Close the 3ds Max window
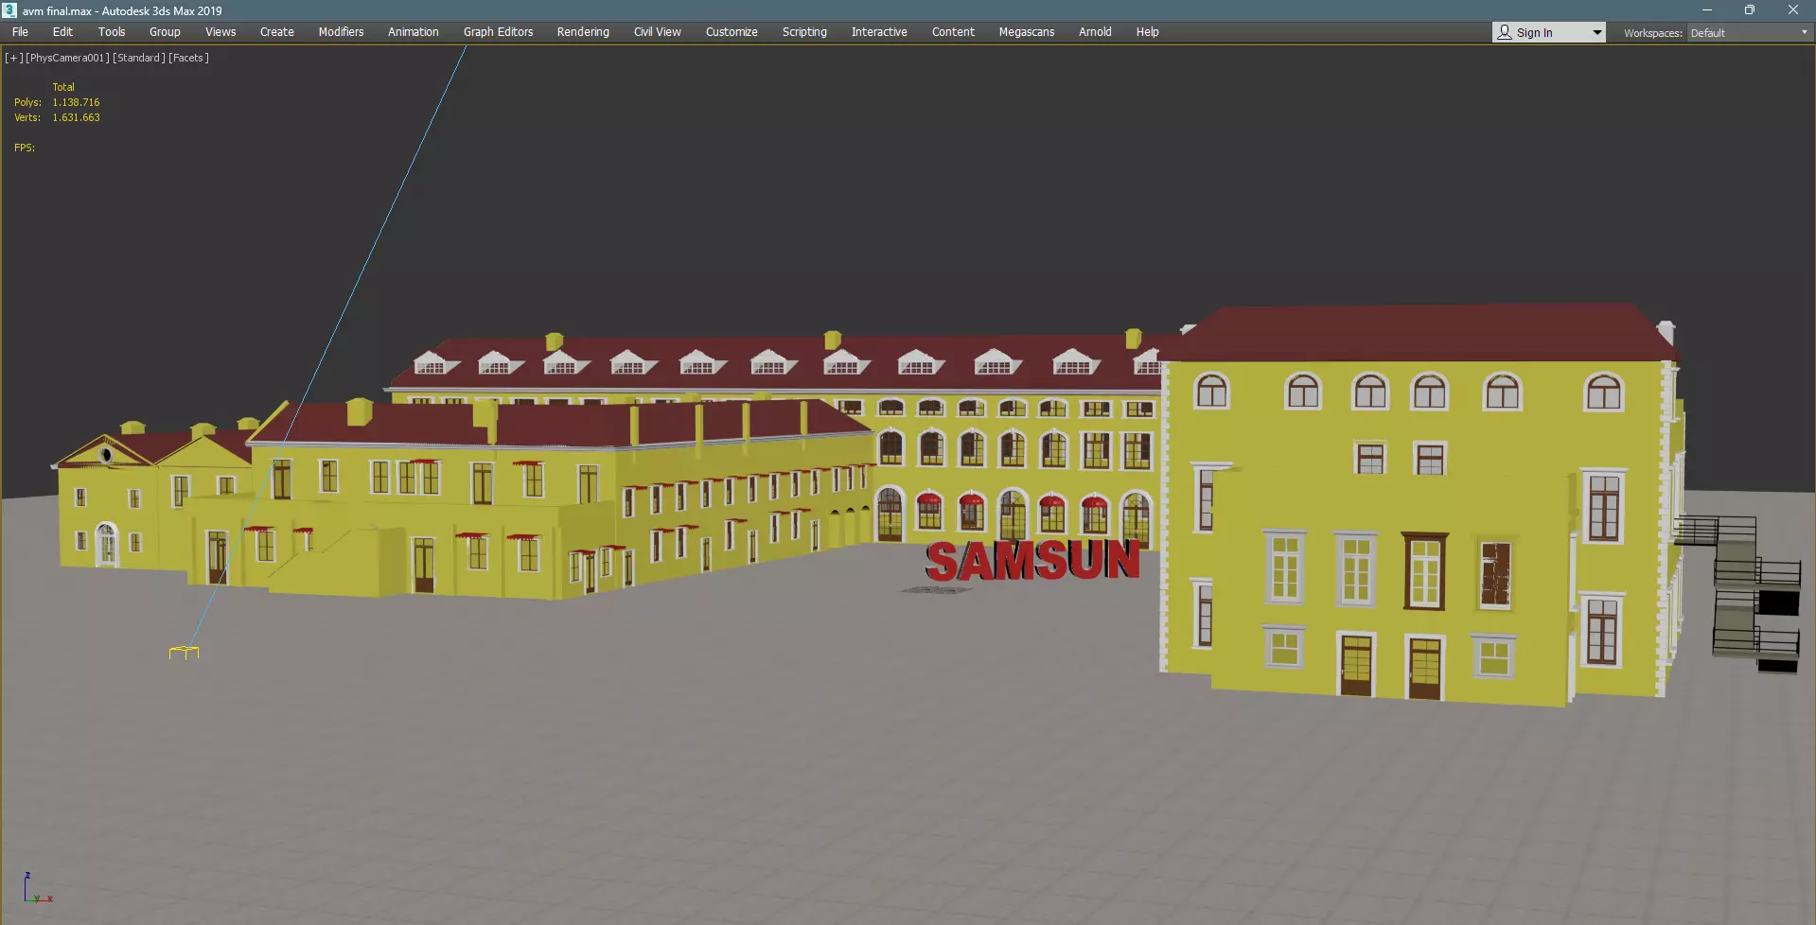1816x925 pixels. click(x=1792, y=10)
